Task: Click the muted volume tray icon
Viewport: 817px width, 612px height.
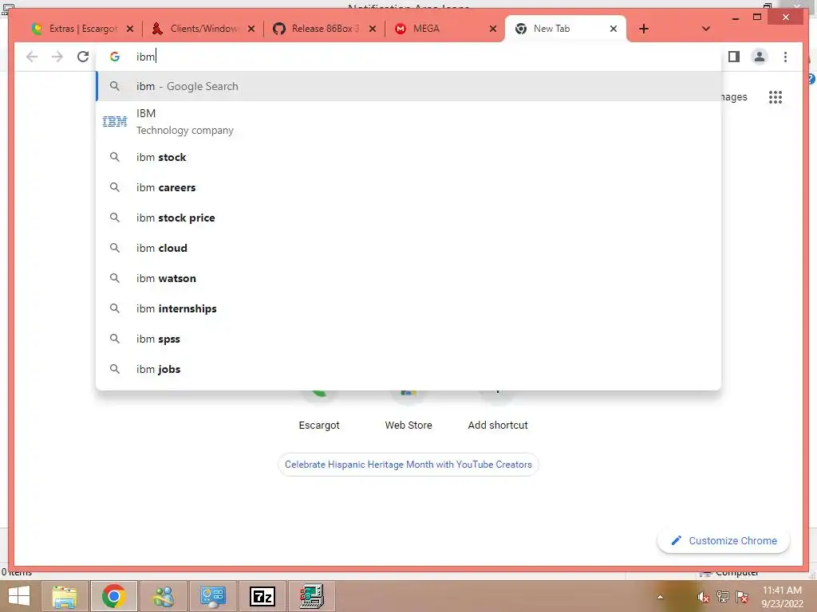Action: pyautogui.click(x=704, y=597)
